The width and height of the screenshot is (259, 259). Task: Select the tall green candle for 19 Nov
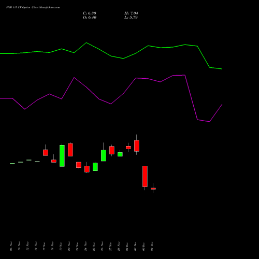coord(62,156)
